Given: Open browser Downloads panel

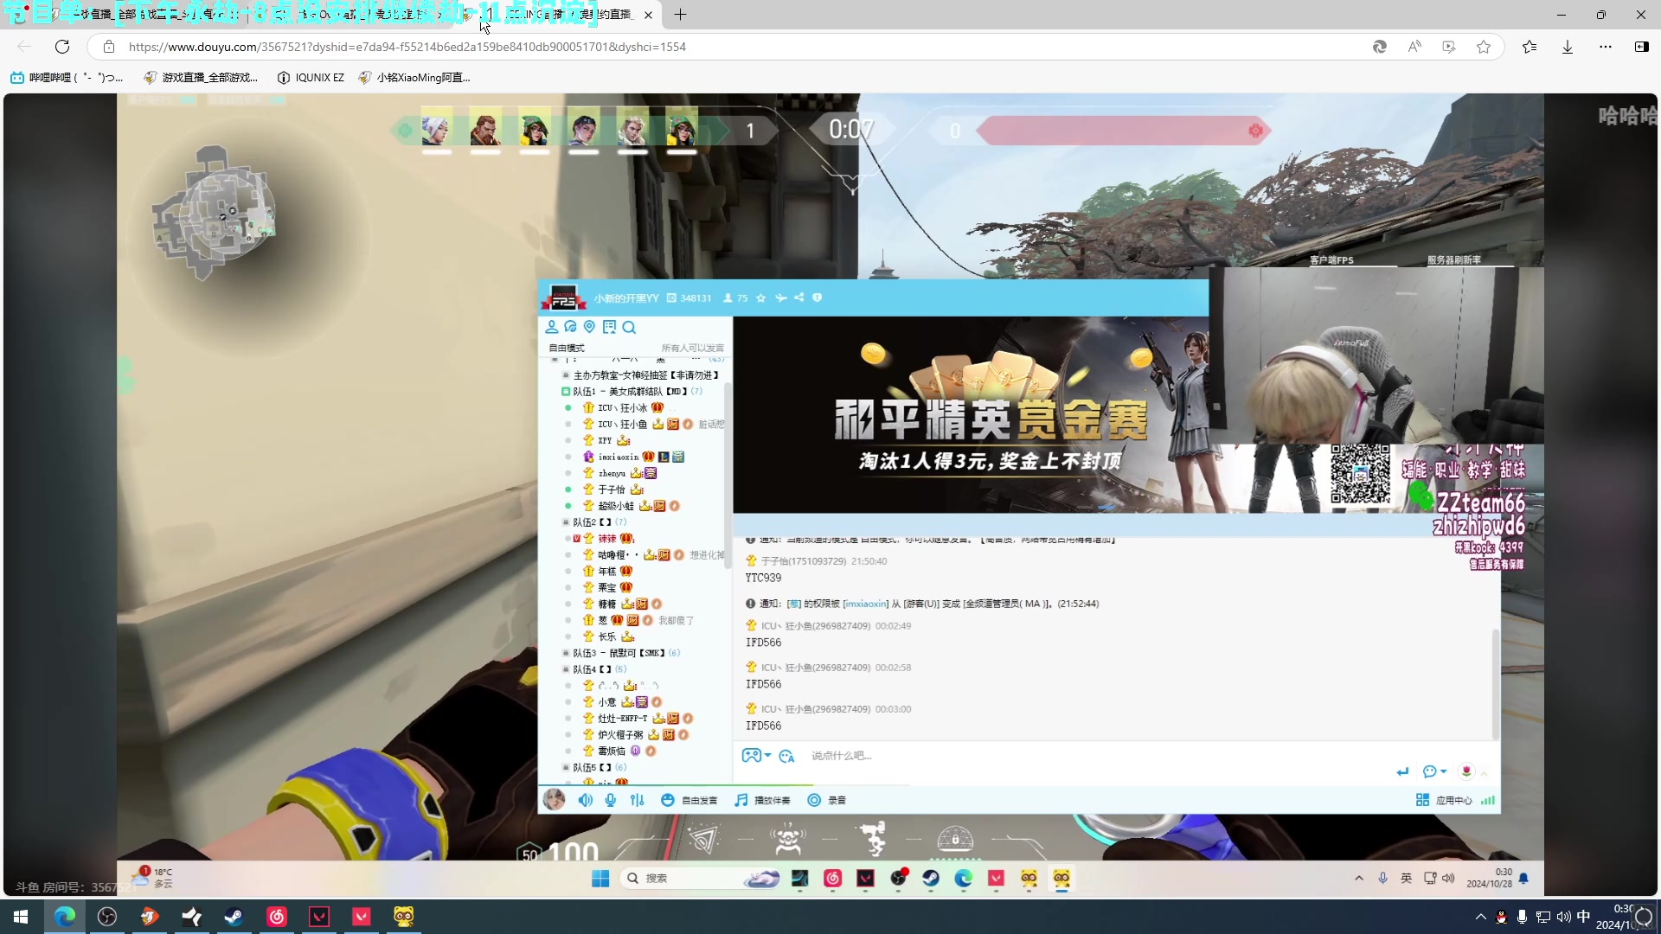Looking at the screenshot, I should tap(1568, 47).
